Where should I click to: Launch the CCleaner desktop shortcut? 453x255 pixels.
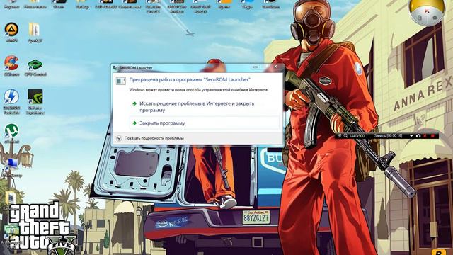pos(11,66)
